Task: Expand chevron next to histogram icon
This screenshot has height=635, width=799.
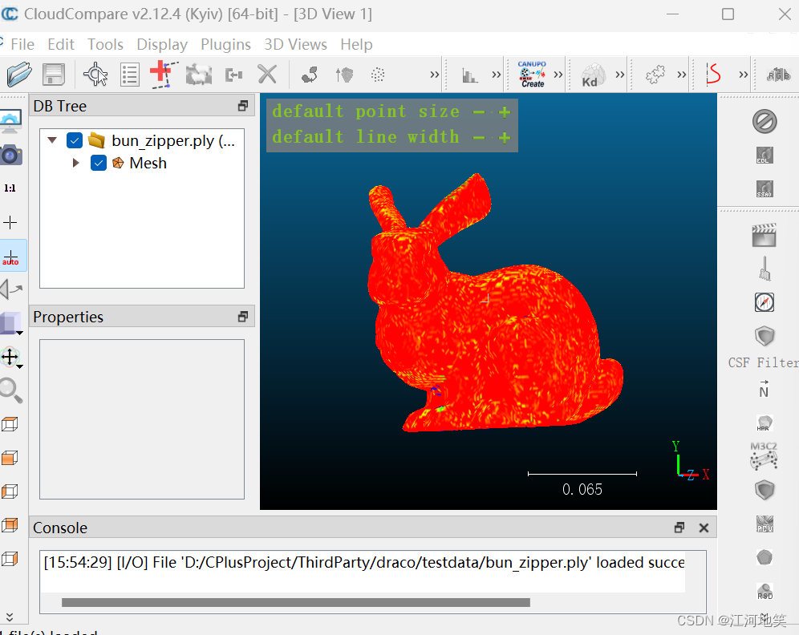Action: tap(496, 75)
